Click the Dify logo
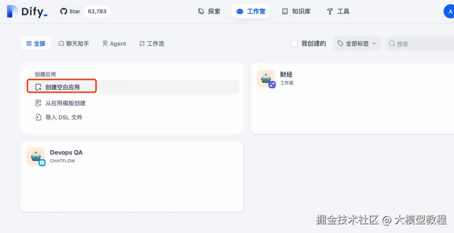Viewport: 454px width, 233px height. pyautogui.click(x=27, y=11)
